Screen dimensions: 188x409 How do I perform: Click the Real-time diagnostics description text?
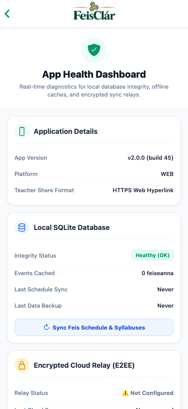(x=94, y=90)
